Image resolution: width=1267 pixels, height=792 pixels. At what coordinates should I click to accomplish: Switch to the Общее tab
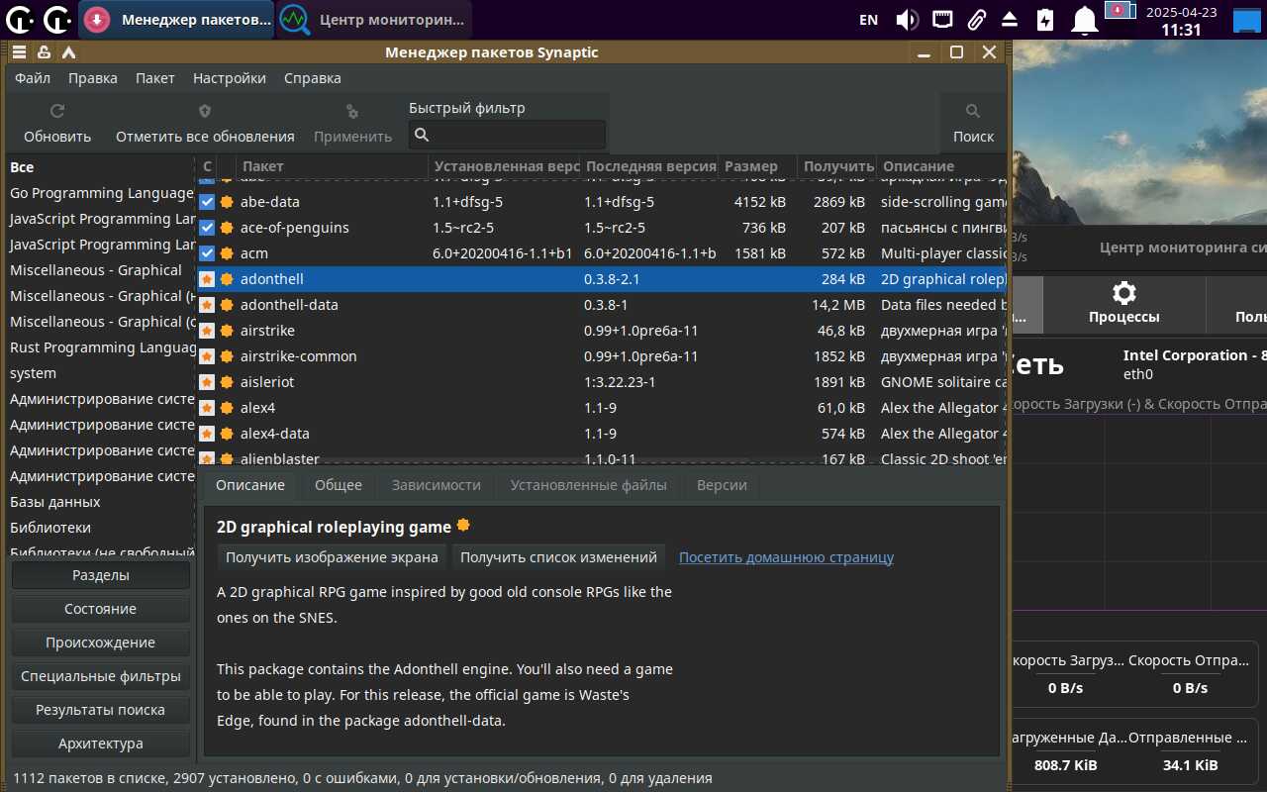[x=338, y=485]
